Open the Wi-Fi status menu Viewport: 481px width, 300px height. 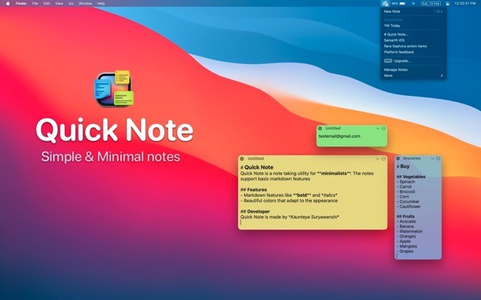click(413, 4)
